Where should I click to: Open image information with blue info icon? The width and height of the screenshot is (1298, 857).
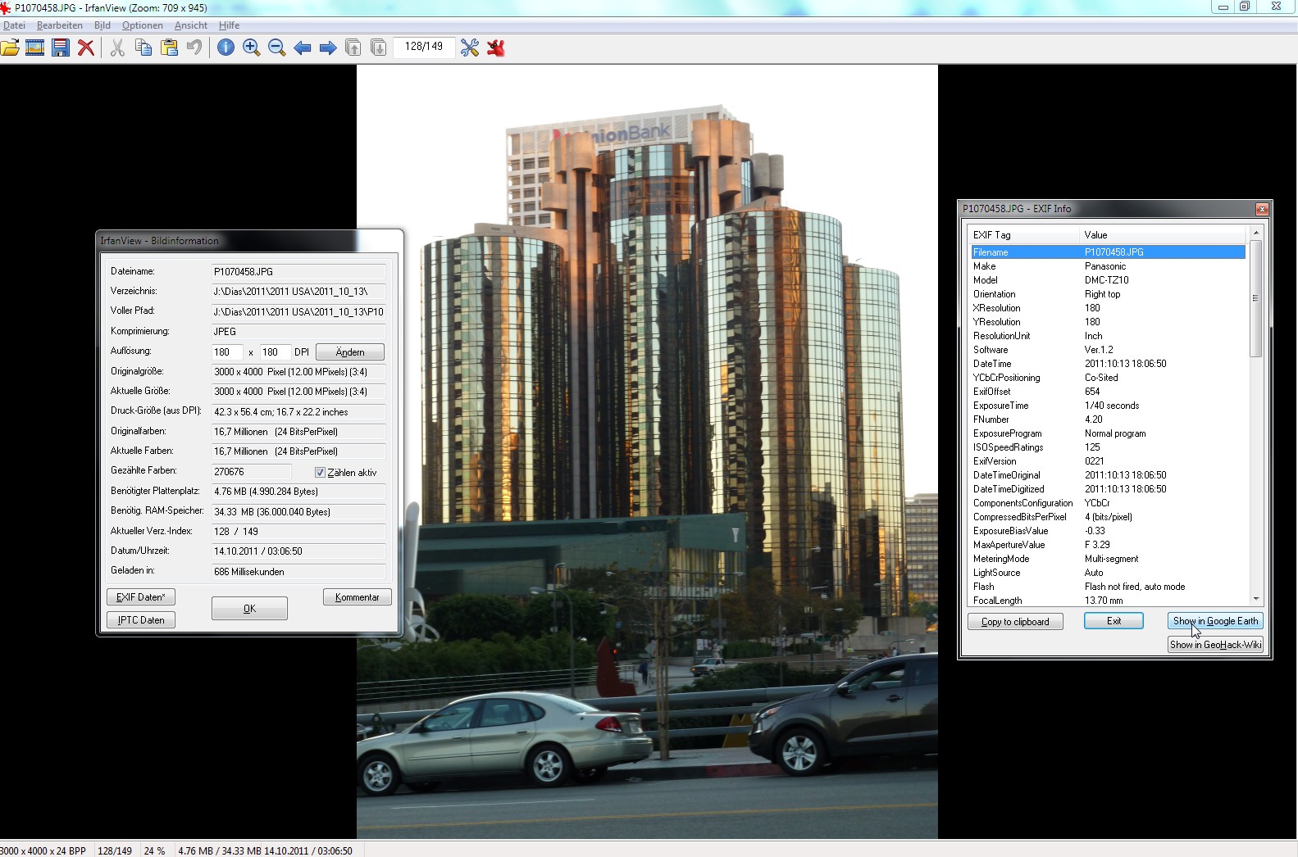[x=225, y=48]
